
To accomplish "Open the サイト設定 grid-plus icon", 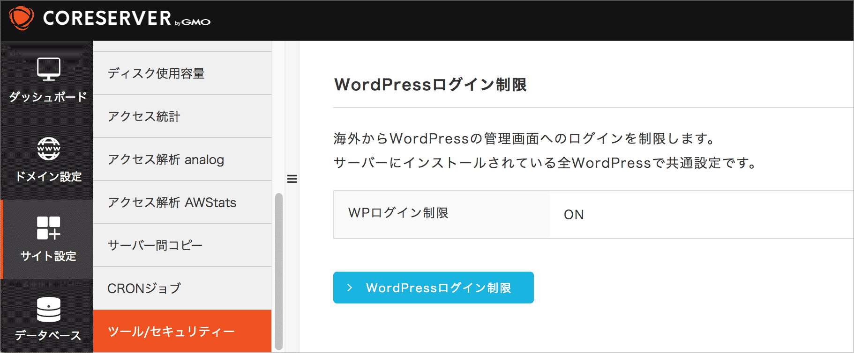I will [x=49, y=228].
